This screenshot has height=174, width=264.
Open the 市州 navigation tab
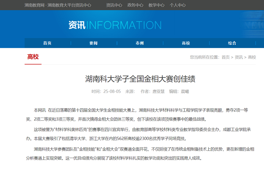tap(140, 43)
